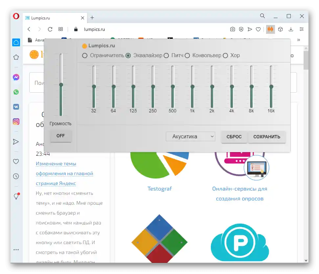Open the ad blocker shield icon
319x274 pixels.
(x=241, y=29)
